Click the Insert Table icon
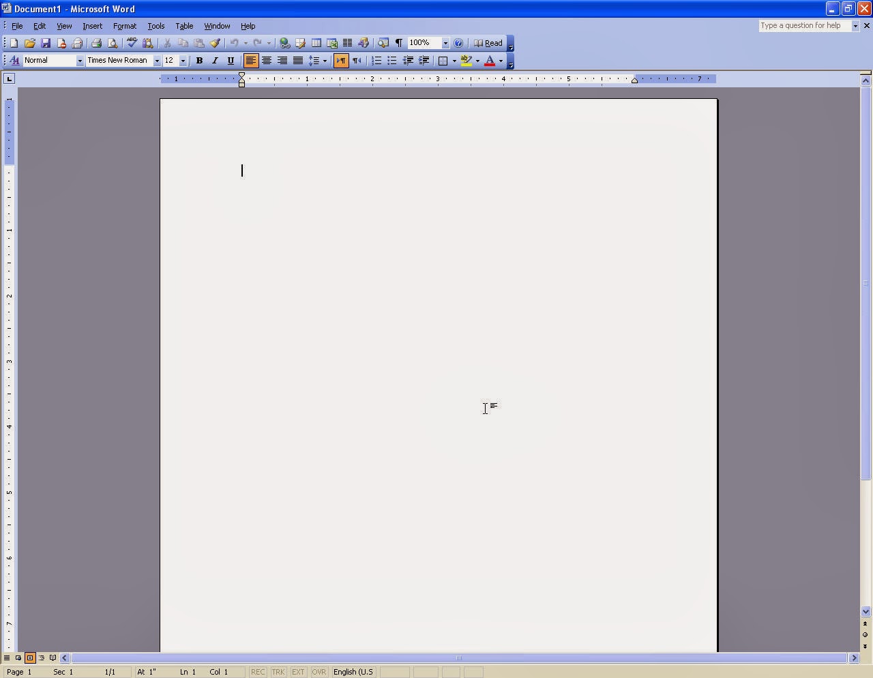The width and height of the screenshot is (873, 678). coord(316,43)
